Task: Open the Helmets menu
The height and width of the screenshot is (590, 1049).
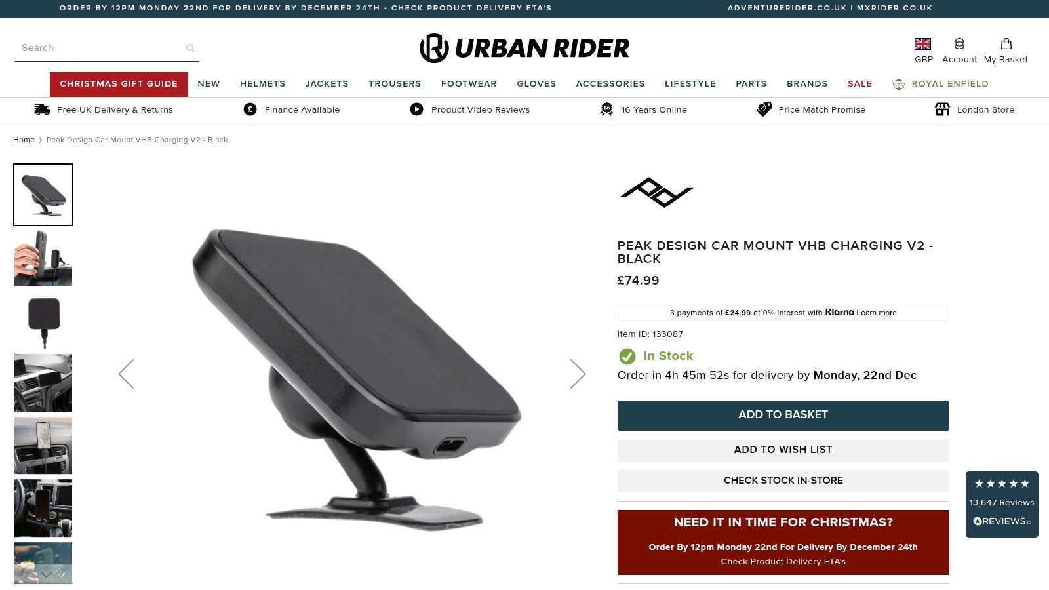Action: click(262, 83)
